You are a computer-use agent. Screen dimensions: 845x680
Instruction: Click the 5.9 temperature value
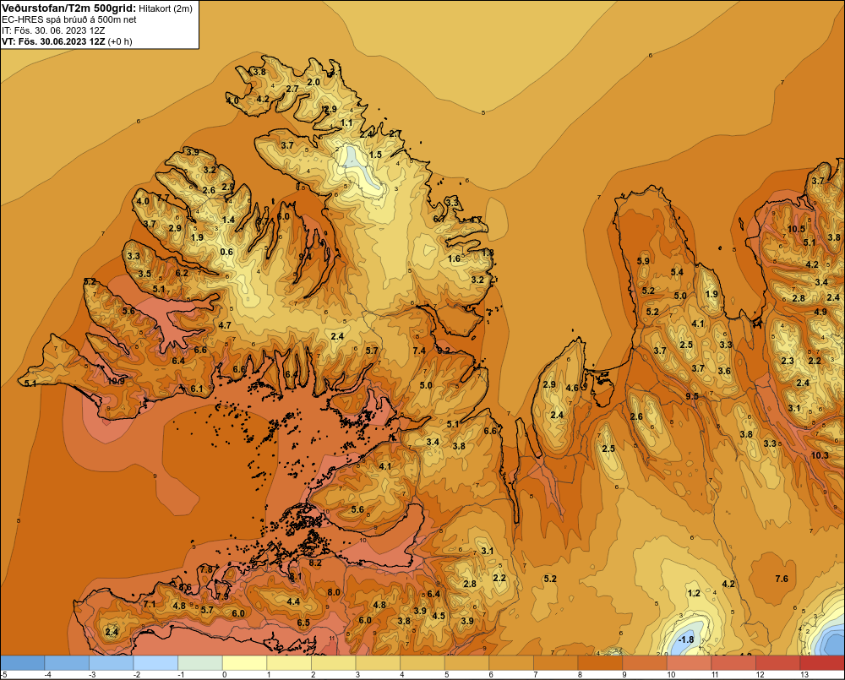click(x=643, y=261)
